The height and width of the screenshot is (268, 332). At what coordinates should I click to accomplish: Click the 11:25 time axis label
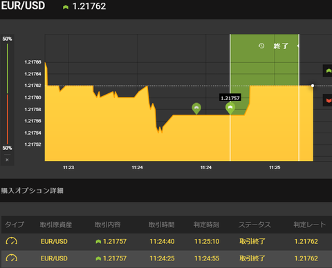275,167
